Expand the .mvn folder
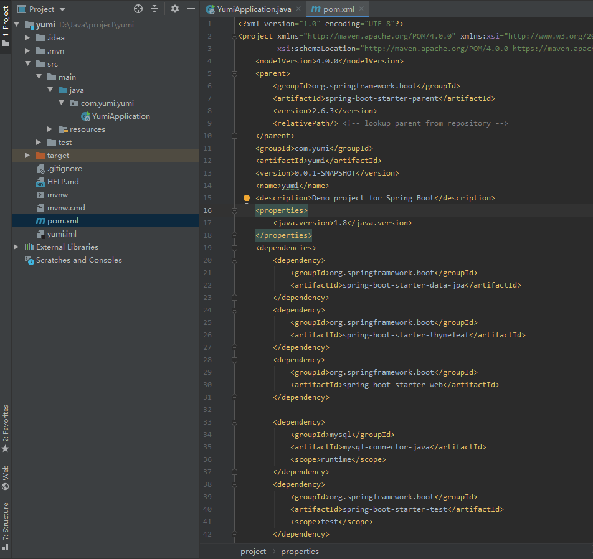This screenshot has height=559, width=593. 27,50
